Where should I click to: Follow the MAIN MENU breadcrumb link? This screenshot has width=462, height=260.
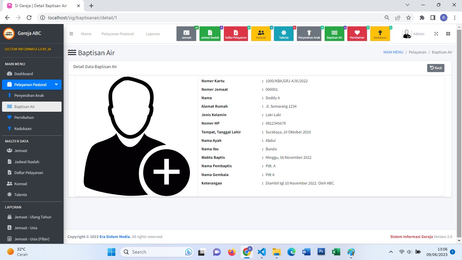pyautogui.click(x=393, y=52)
